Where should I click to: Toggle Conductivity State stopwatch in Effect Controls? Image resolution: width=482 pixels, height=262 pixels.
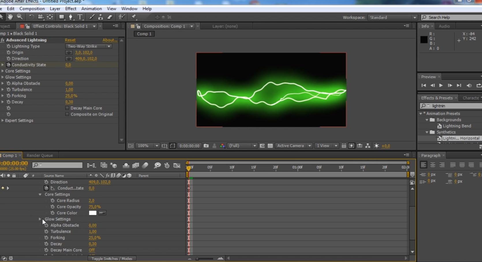[8, 65]
